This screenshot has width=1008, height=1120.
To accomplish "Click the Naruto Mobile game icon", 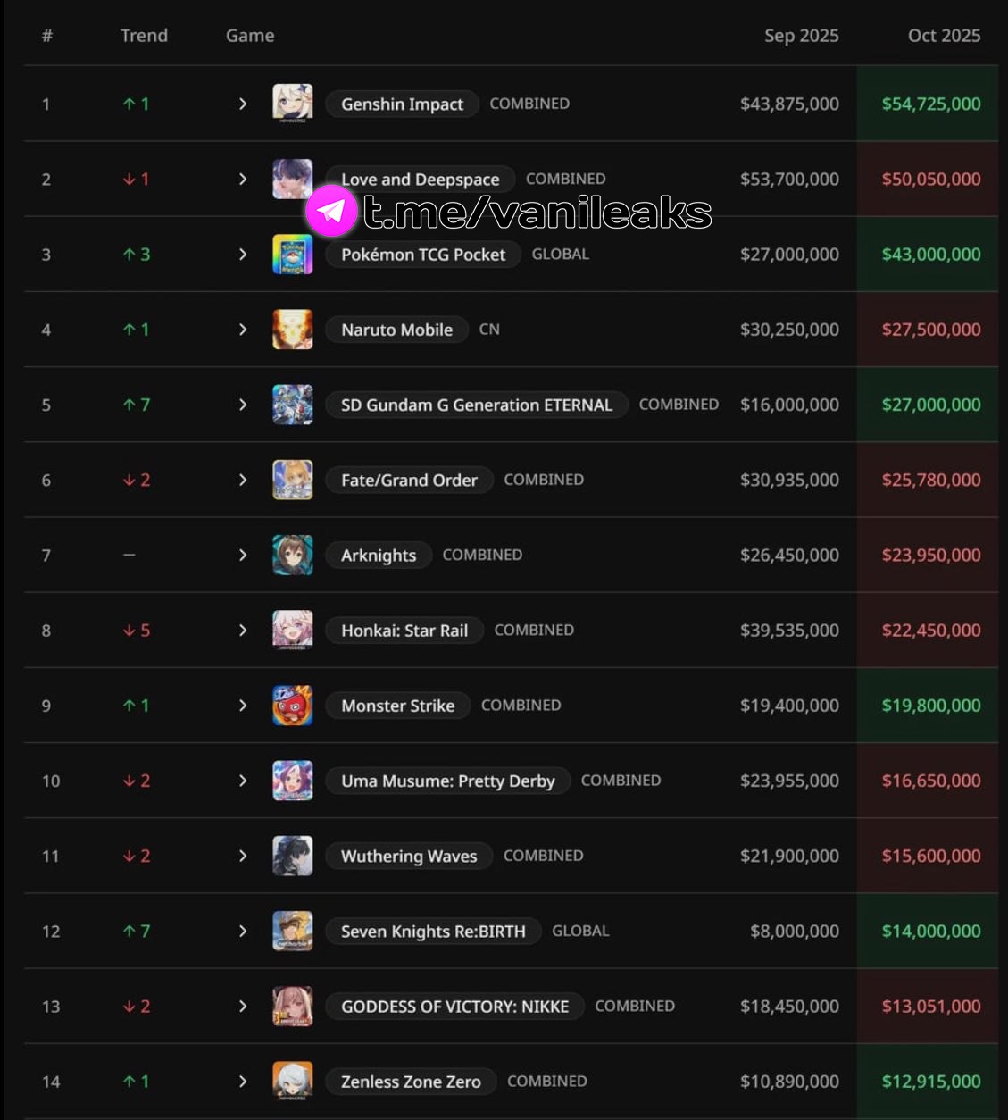I will (x=292, y=330).
